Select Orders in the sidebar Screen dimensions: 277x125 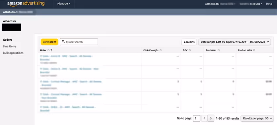pos(8,40)
